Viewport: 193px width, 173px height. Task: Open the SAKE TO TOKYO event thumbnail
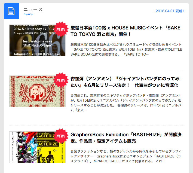point(37,40)
